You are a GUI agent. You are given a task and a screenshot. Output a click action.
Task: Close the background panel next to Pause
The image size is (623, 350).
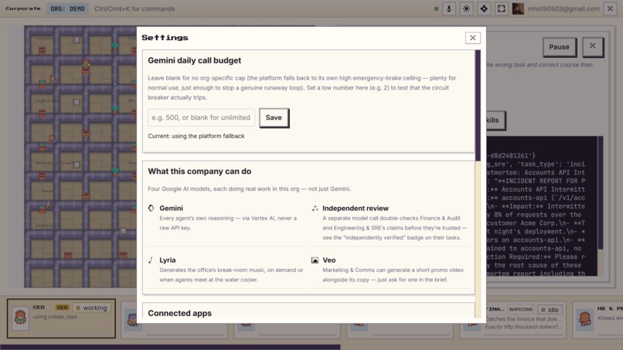coord(592,46)
